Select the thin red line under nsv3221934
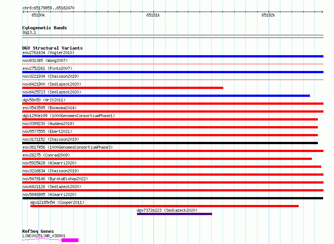 click(173, 80)
